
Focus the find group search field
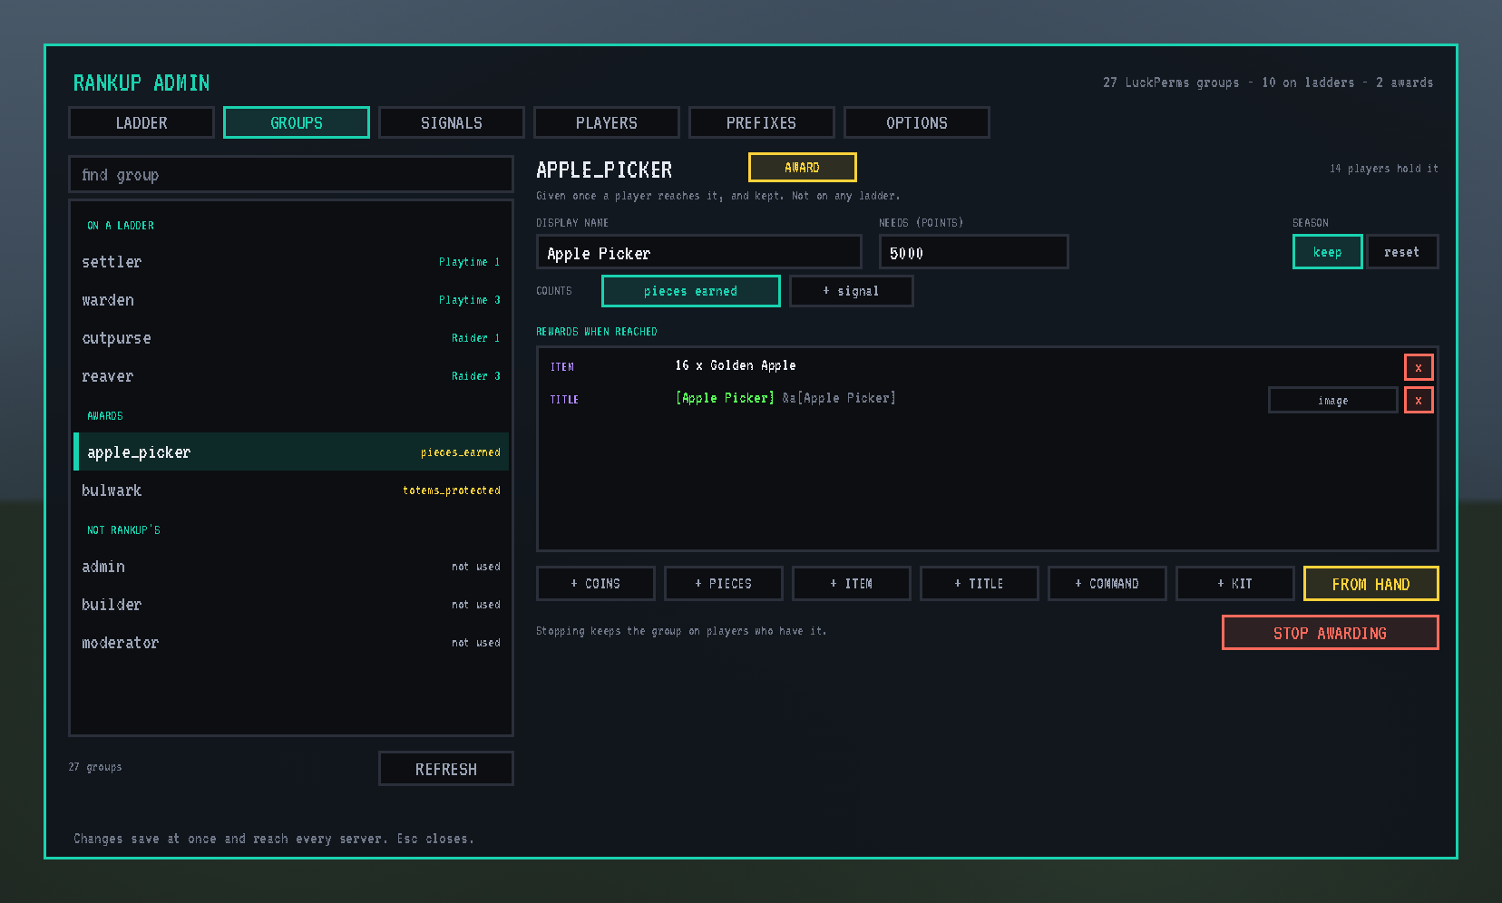coord(291,174)
